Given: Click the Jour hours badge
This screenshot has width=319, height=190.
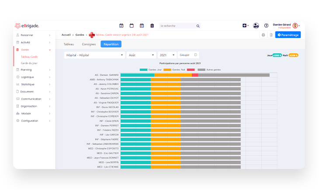Looking at the screenshot, I should pyautogui.click(x=277, y=55).
